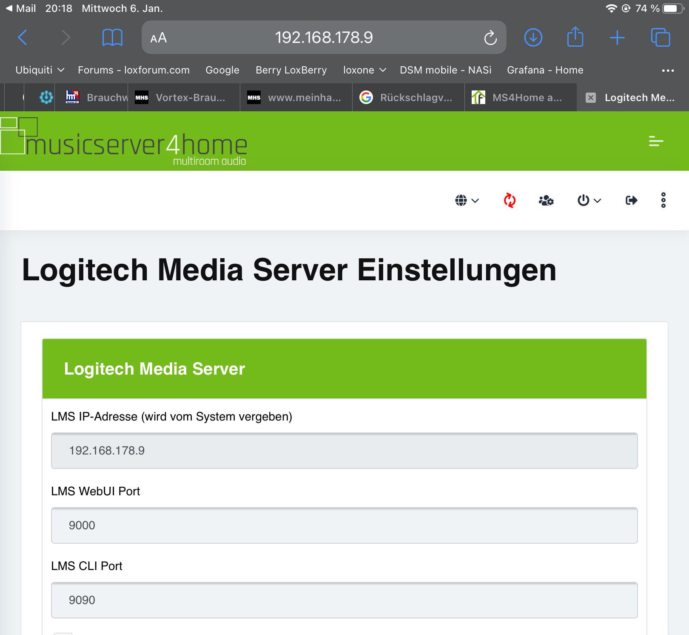Expand the Ubiquiti bookmarks folder
Screen dimensions: 689x635
40,70
